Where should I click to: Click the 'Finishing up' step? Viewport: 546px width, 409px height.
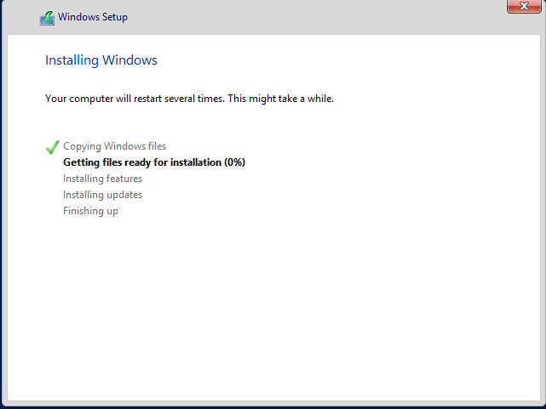[x=90, y=211]
